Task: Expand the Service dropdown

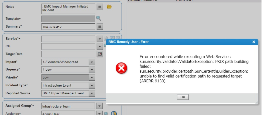Action: [x=100, y=39]
